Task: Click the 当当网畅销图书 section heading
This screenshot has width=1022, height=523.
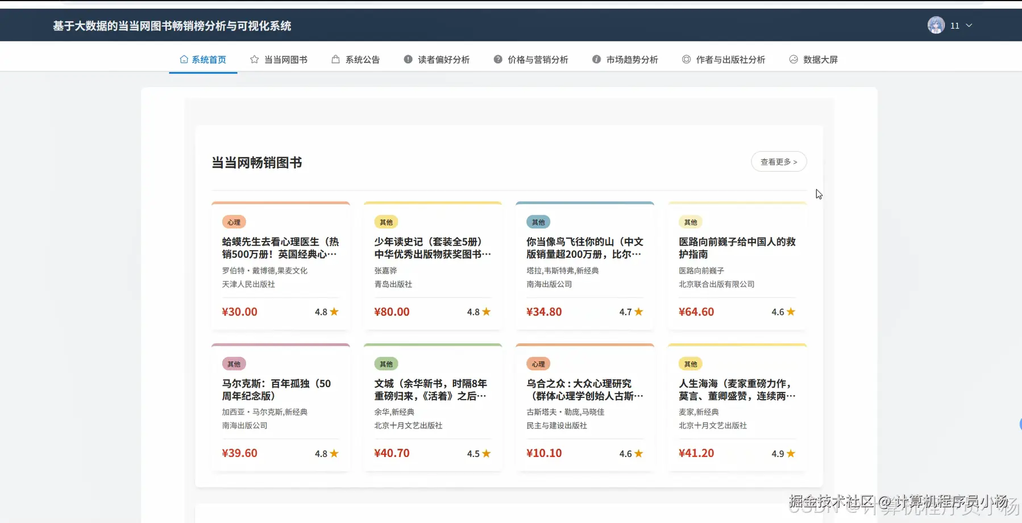Action: point(256,163)
